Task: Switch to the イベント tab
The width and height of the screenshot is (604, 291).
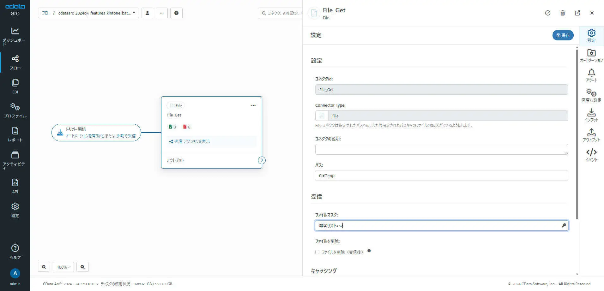Action: [591, 155]
